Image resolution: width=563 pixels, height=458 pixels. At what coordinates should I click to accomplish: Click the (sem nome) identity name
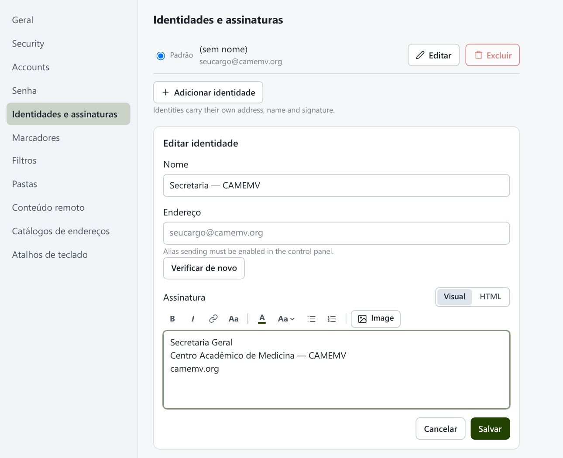tap(223, 49)
